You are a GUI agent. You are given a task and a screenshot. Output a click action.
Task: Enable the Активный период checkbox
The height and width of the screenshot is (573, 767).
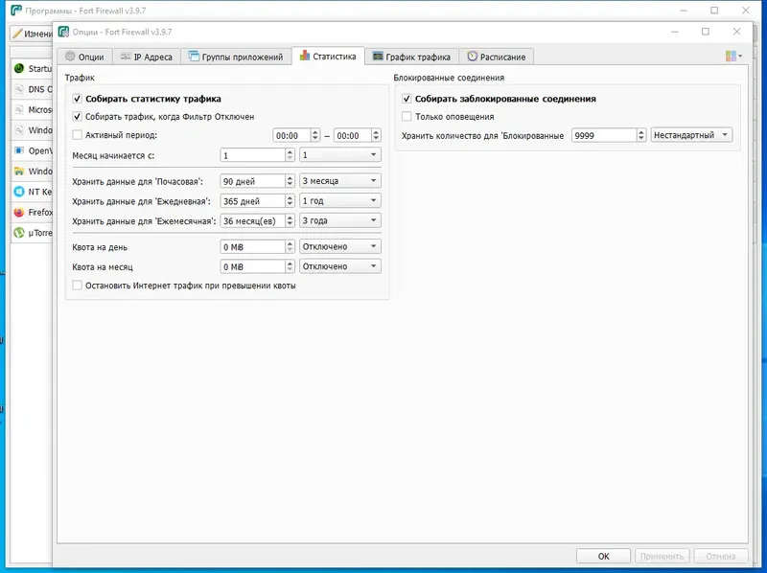[78, 135]
